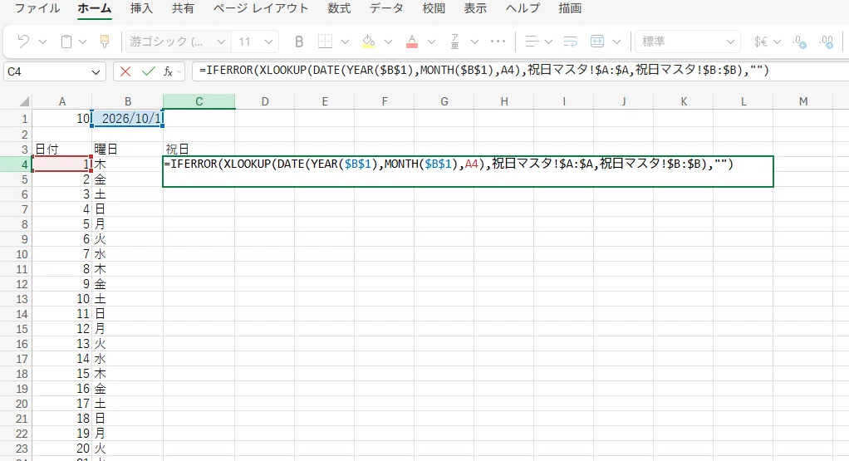The image size is (849, 461).
Task: Click the Undo icon
Action: [22, 42]
